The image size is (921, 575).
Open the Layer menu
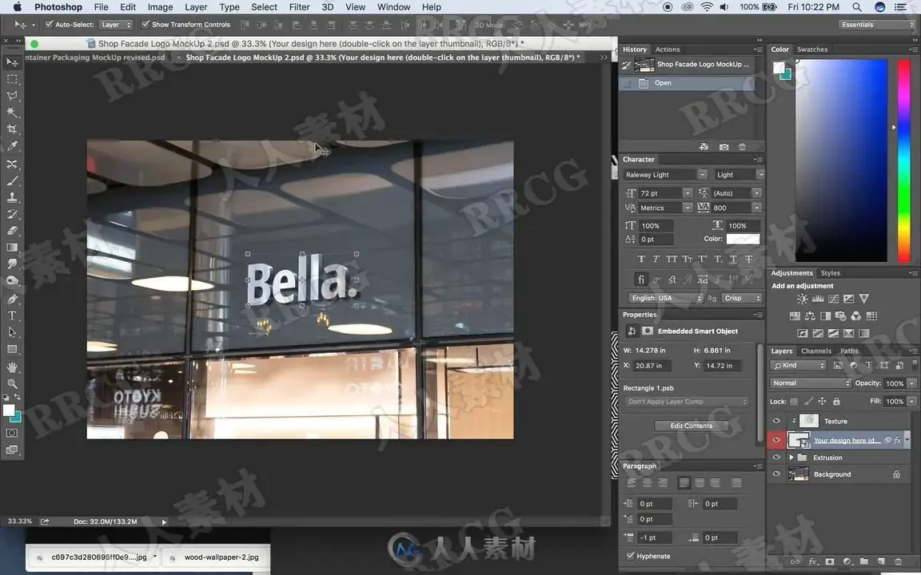point(196,7)
